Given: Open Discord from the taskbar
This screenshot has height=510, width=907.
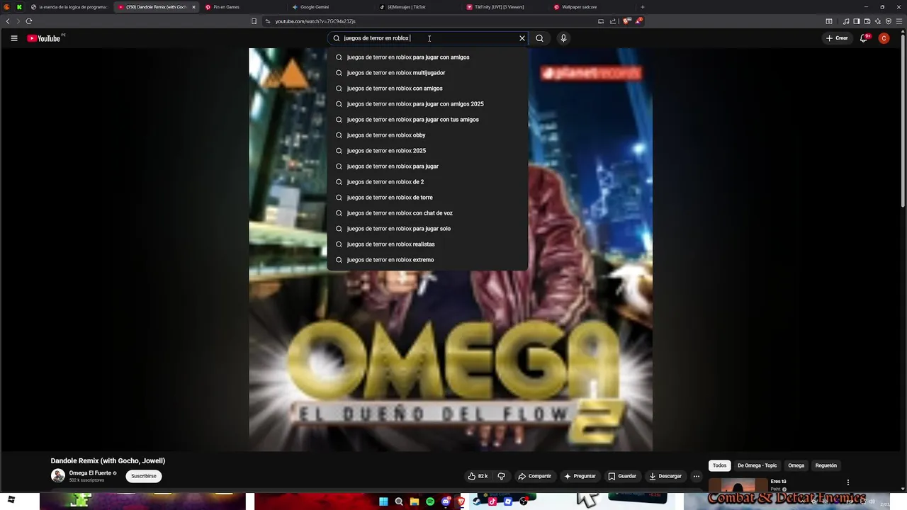Looking at the screenshot, I should tap(446, 501).
